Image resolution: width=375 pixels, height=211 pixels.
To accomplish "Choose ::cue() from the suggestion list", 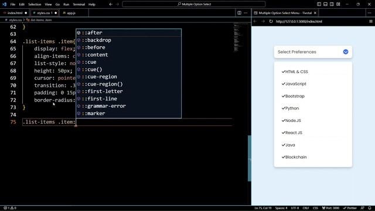I will [x=129, y=69].
